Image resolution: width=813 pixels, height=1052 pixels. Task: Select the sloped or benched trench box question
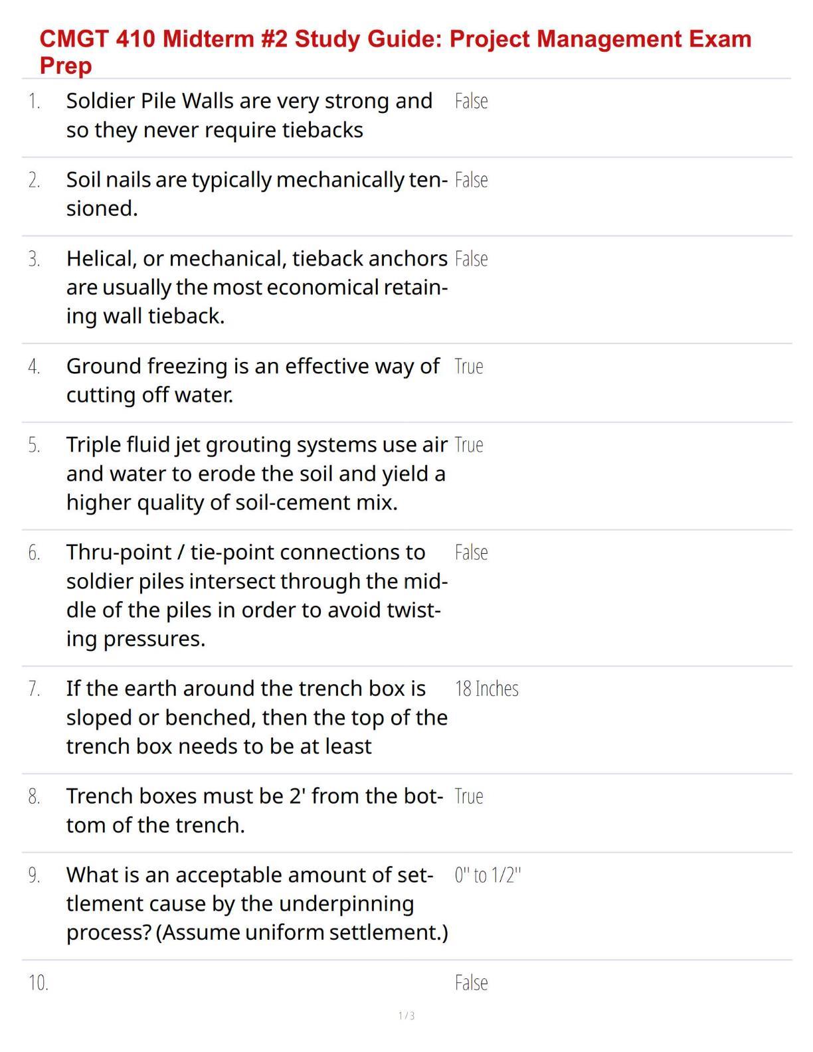click(256, 717)
